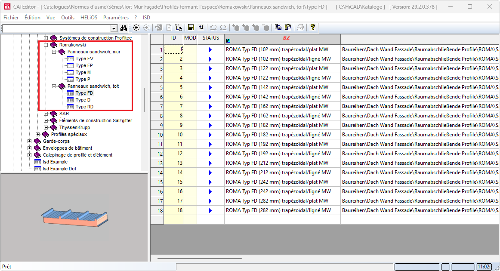The height and width of the screenshot is (271, 500).
Task: Expand the ThyssenKrupp tree node
Action: tap(46, 127)
